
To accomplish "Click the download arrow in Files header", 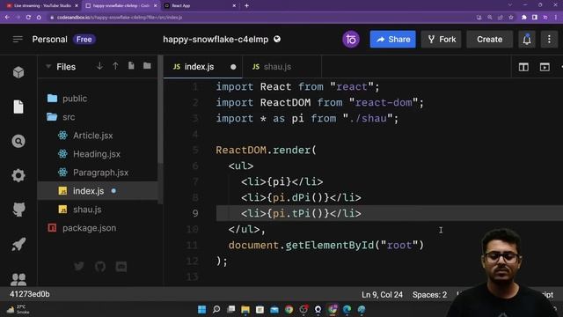I will [x=99, y=66].
